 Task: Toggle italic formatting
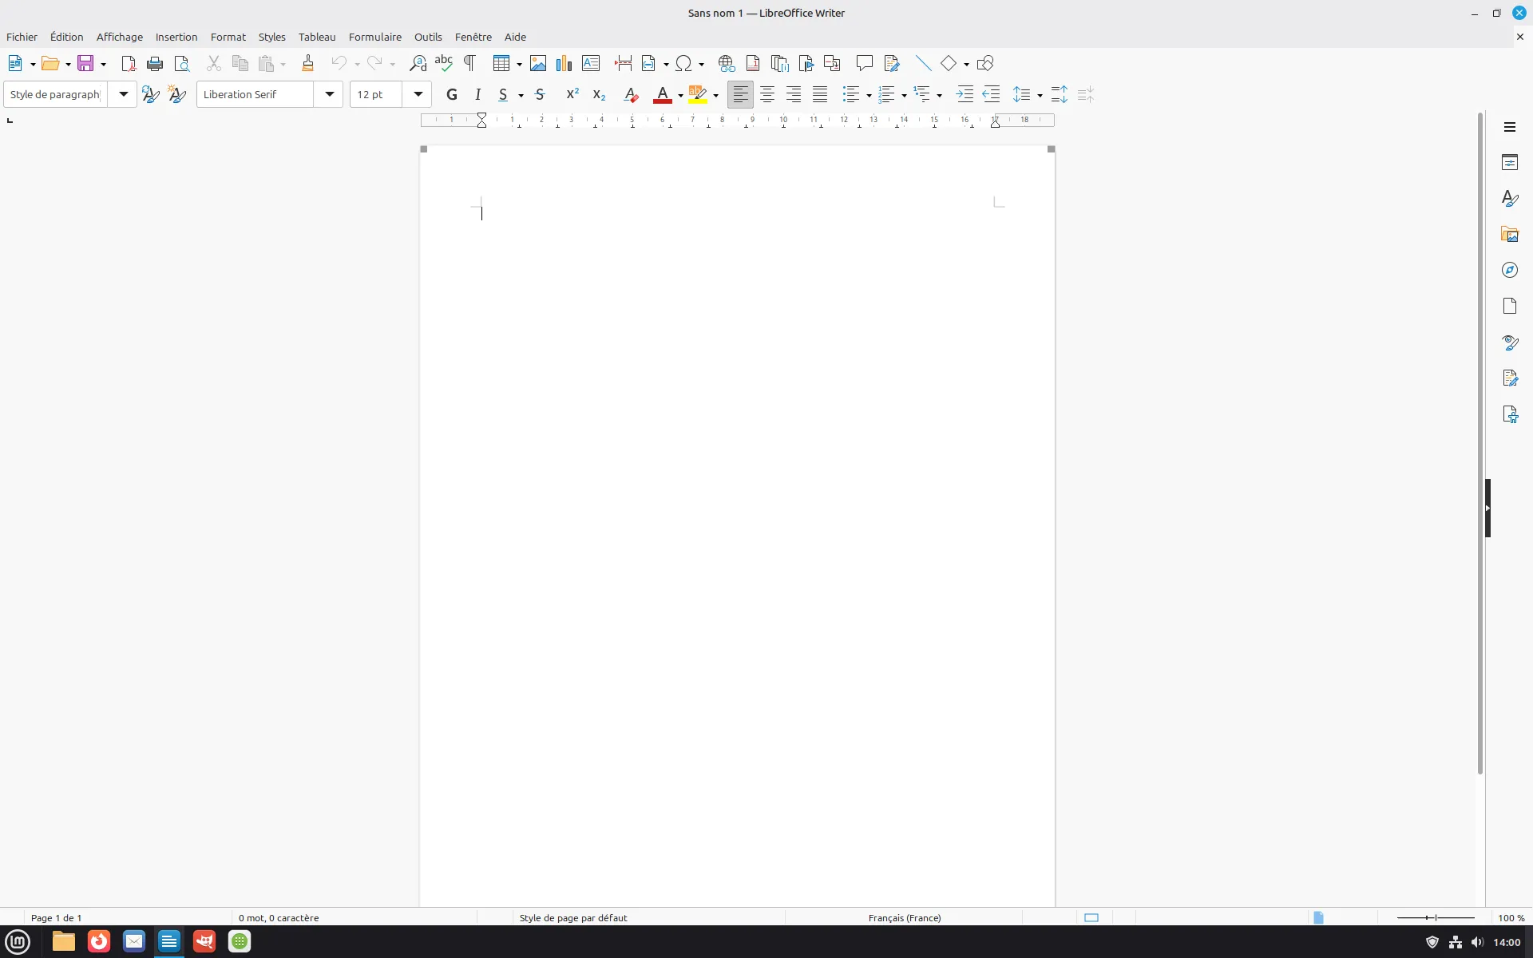click(x=477, y=94)
